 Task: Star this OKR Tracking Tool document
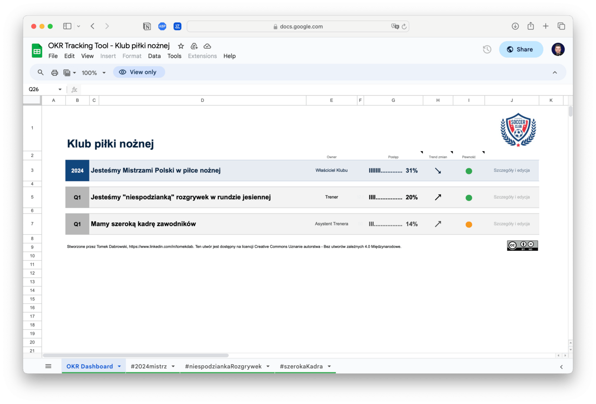[181, 46]
